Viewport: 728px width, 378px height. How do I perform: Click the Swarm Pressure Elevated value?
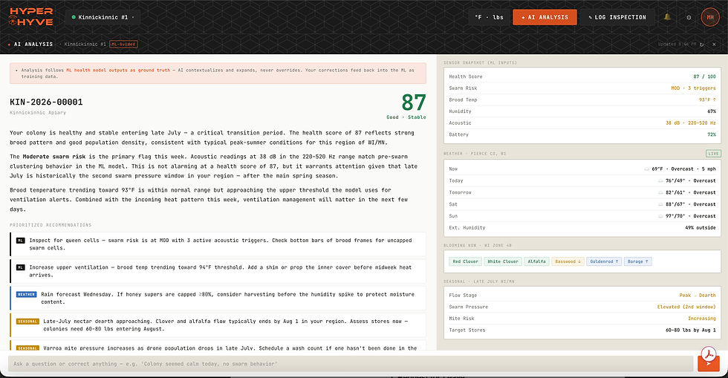click(686, 307)
